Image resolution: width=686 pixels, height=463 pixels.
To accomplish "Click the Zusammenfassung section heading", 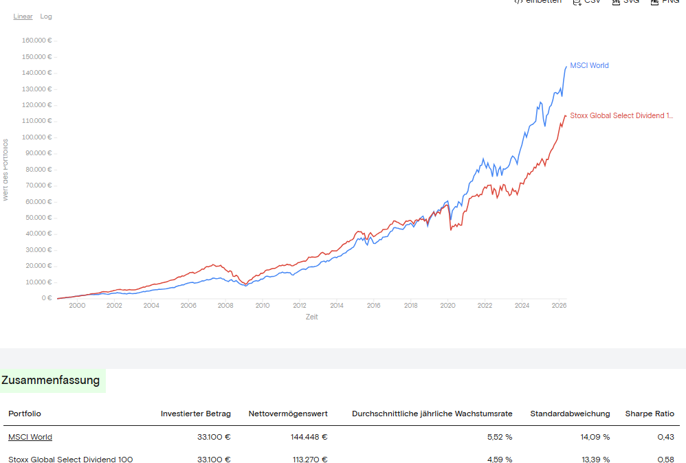I will [51, 380].
